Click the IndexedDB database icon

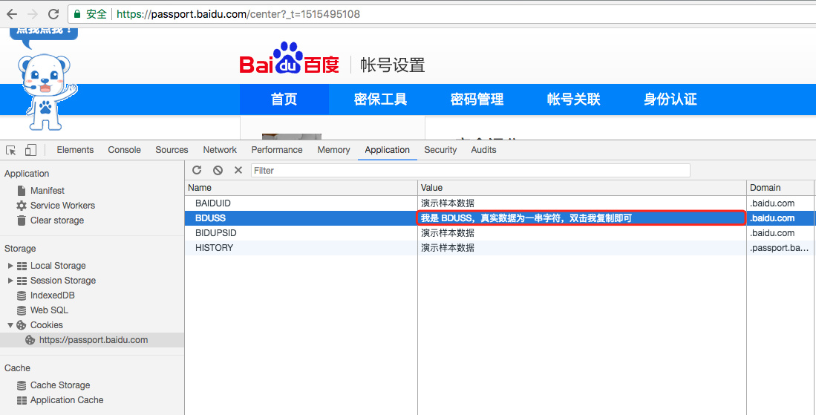point(22,295)
